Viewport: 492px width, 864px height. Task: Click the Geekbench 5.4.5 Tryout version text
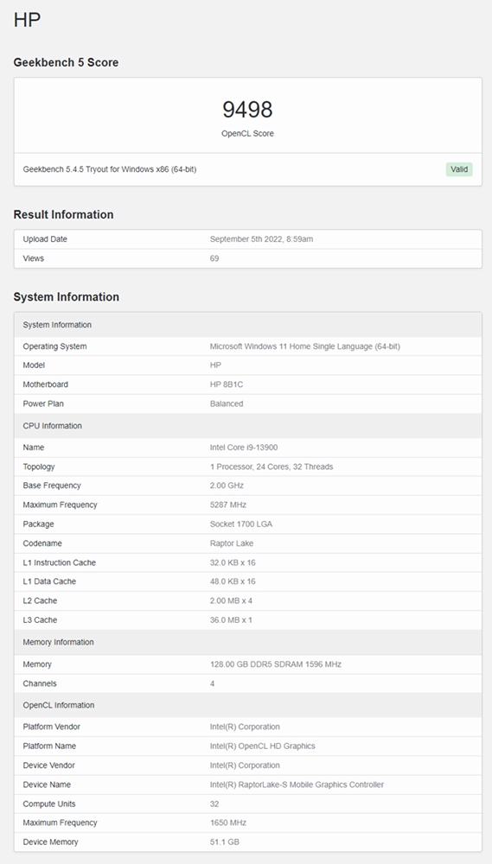110,169
